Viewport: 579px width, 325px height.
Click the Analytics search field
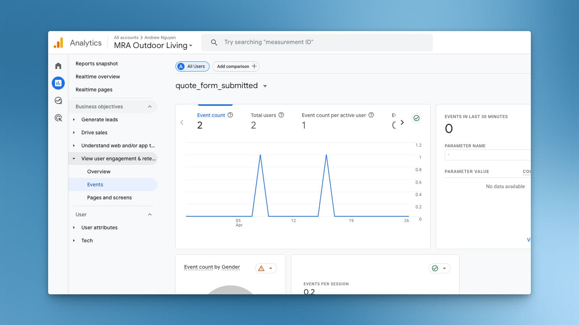click(x=317, y=42)
